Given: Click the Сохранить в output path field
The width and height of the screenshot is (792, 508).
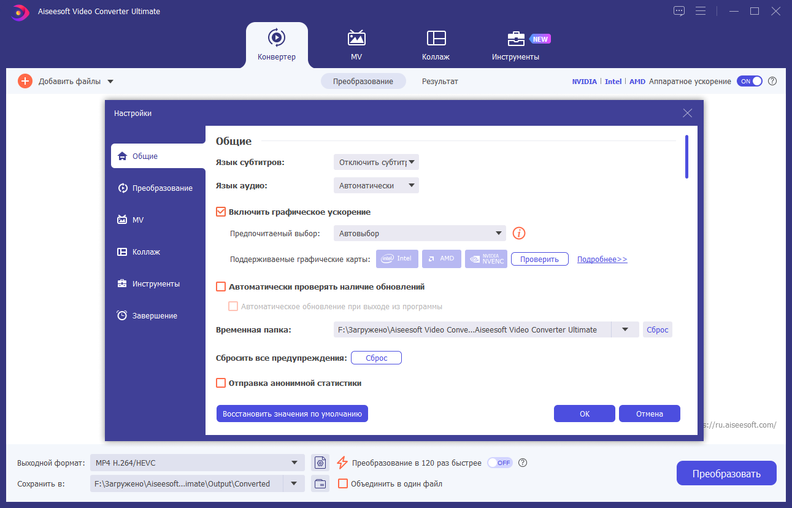Looking at the screenshot, I should click(x=186, y=483).
